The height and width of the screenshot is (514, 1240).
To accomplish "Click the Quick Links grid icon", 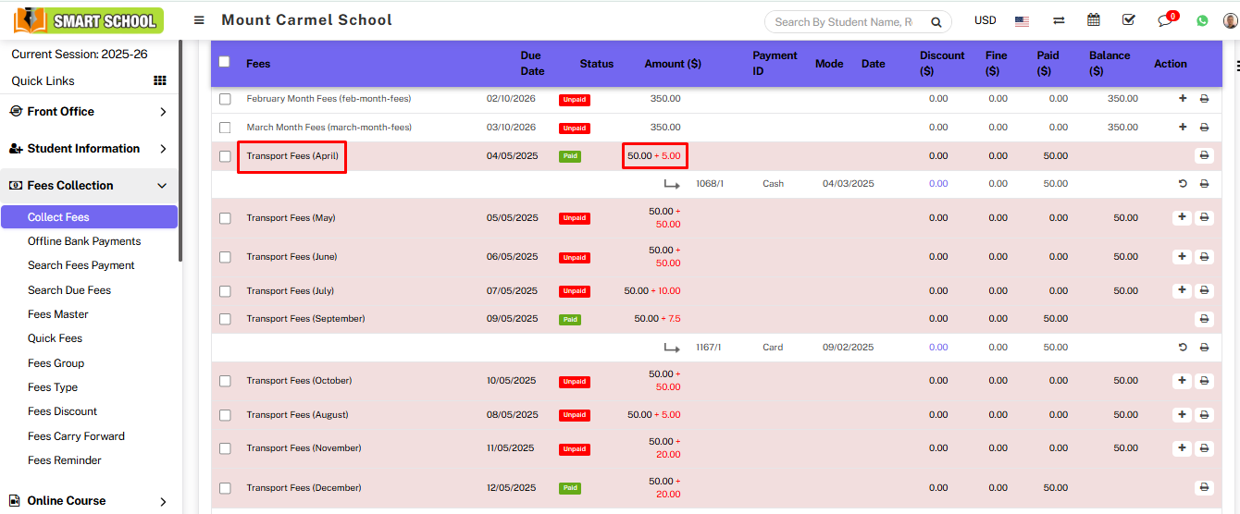I will (x=159, y=80).
